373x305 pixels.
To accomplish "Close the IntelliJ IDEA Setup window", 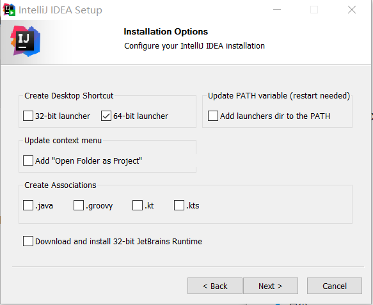I will pyautogui.click(x=352, y=10).
